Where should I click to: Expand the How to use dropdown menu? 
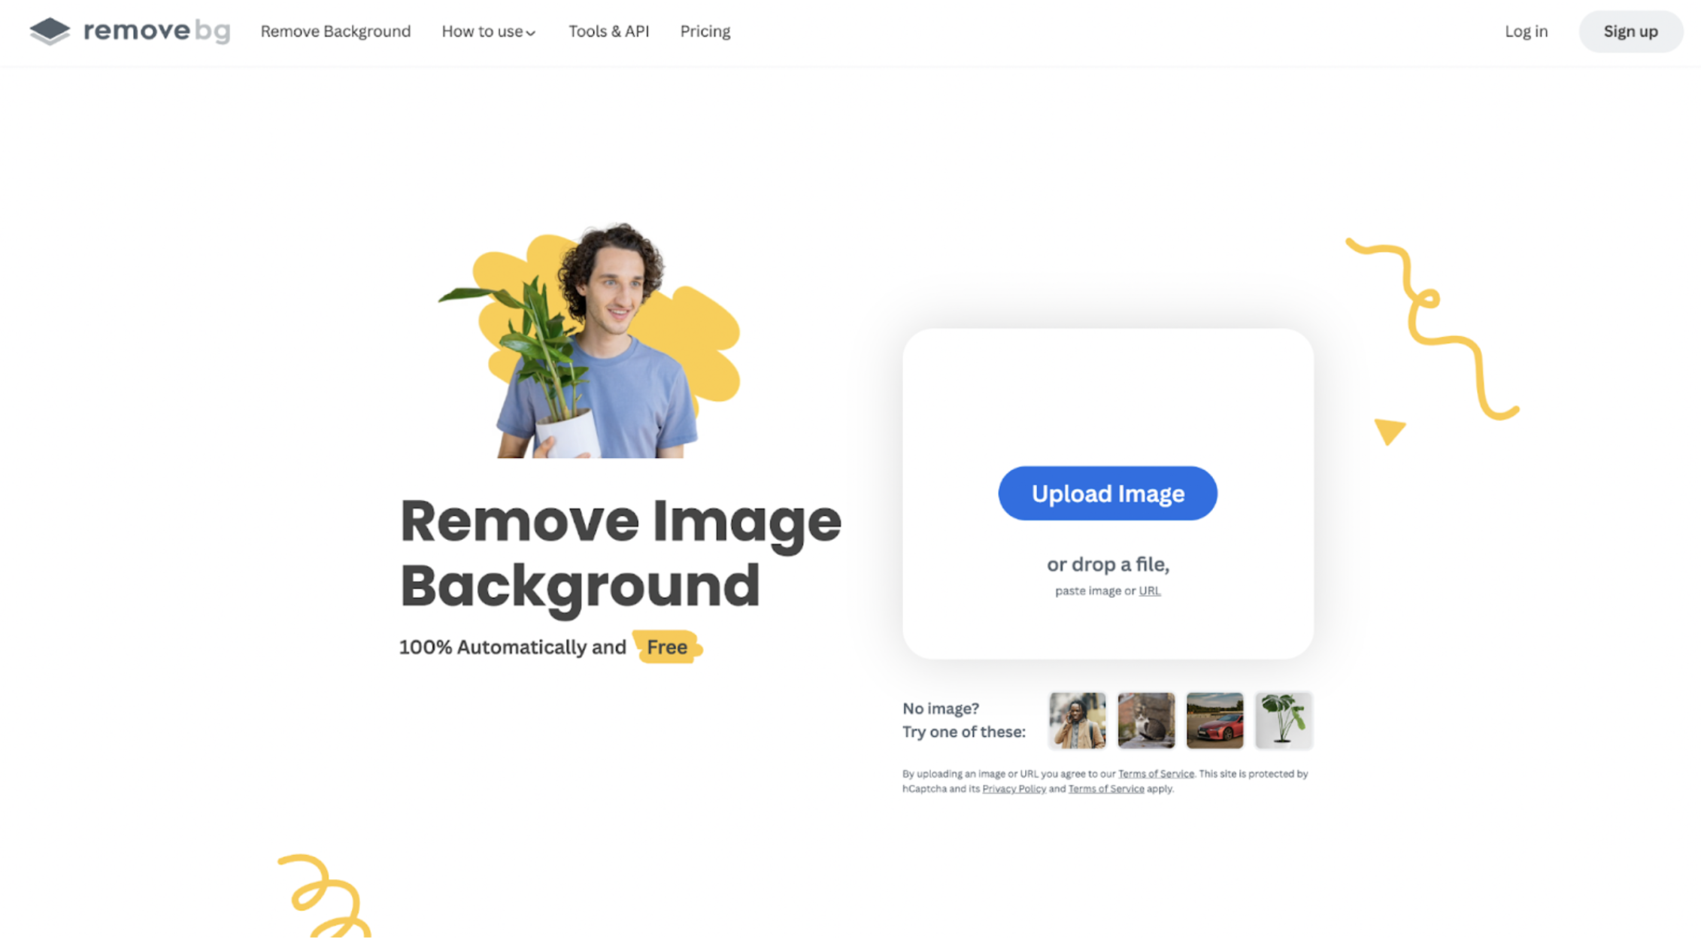pyautogui.click(x=487, y=32)
